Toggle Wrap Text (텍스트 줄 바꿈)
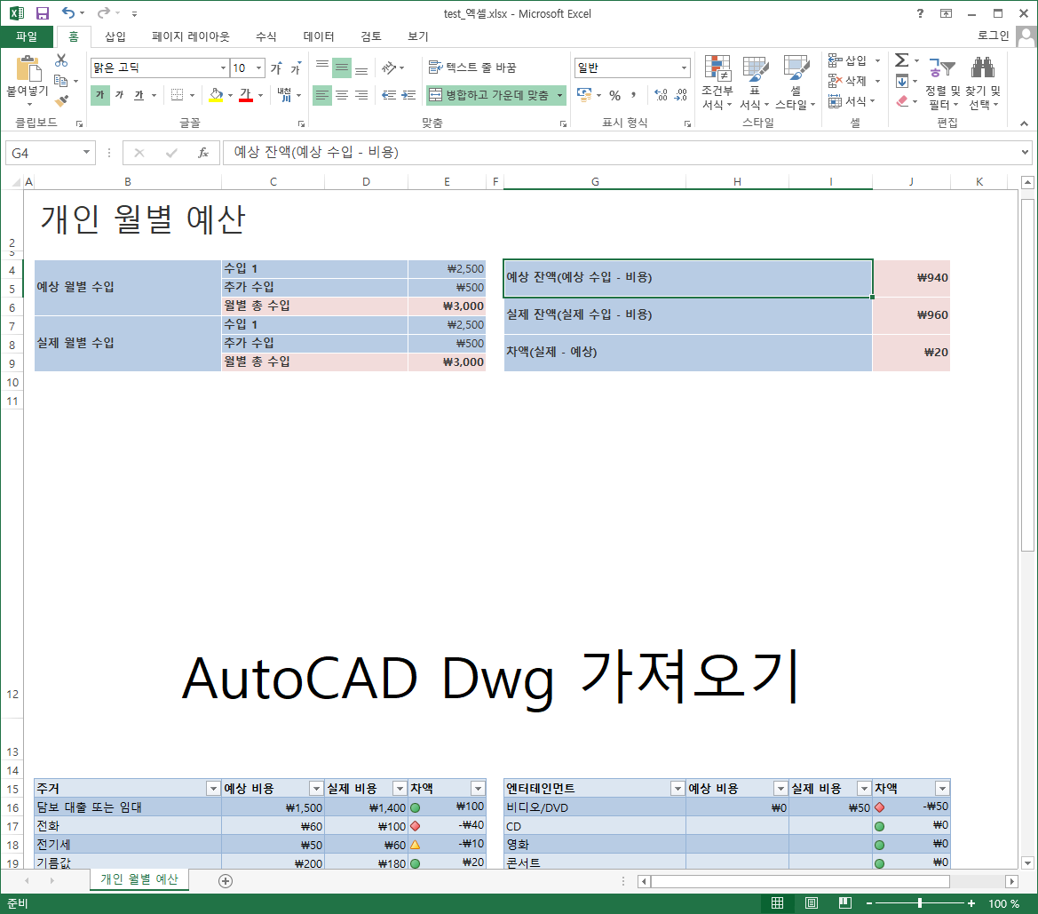This screenshot has width=1038, height=914. 472,68
